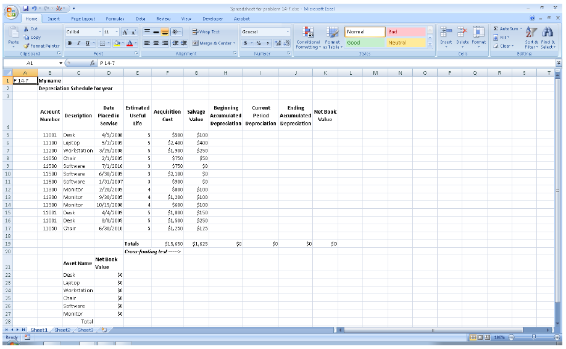566x349 pixels.
Task: Expand the font size dropdown
Action: pyautogui.click(x=117, y=32)
